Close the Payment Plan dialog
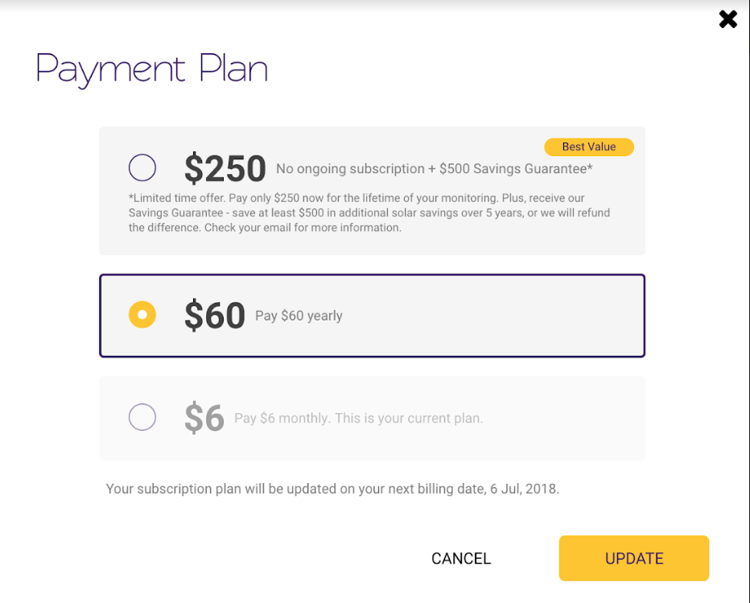 pos(727,19)
